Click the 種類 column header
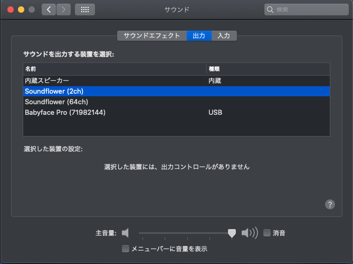The height and width of the screenshot is (264, 353). [268, 69]
